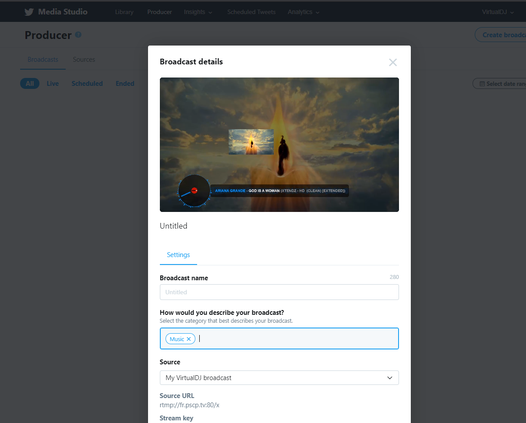
Task: Select the Settings tab in dialog
Action: 178,255
